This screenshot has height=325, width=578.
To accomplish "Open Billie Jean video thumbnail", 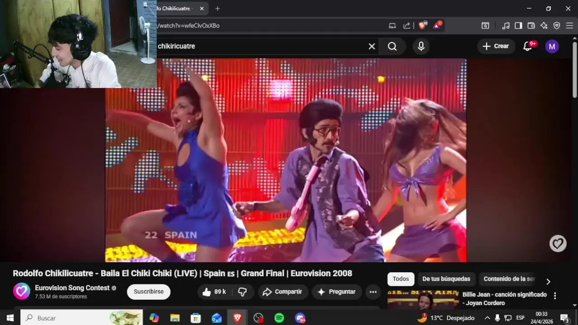I will pyautogui.click(x=423, y=300).
